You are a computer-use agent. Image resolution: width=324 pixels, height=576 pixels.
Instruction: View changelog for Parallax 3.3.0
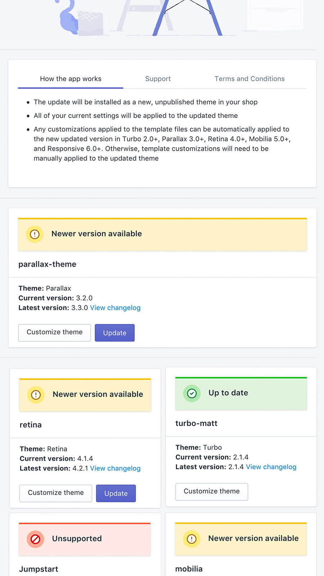coord(115,308)
